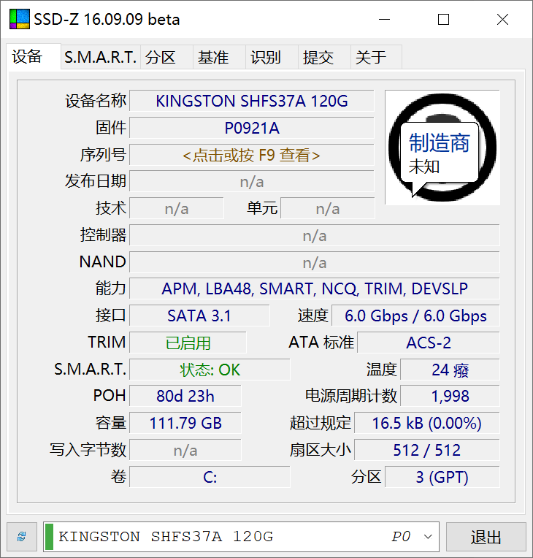Open the 识别 tab
The height and width of the screenshot is (558, 533).
point(272,57)
